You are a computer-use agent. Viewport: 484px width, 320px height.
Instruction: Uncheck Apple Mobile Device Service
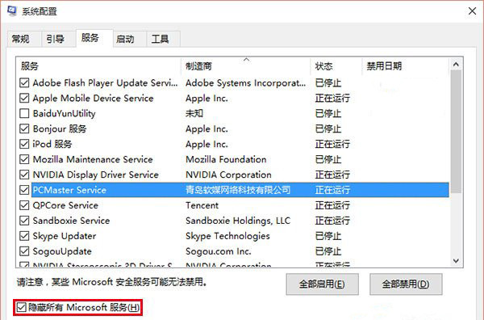[x=24, y=98]
